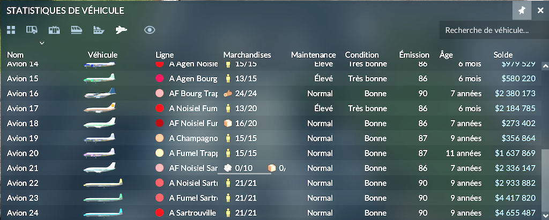Click the red line color of Avion 17
Viewport: 549px width, 220px height.
(159, 109)
